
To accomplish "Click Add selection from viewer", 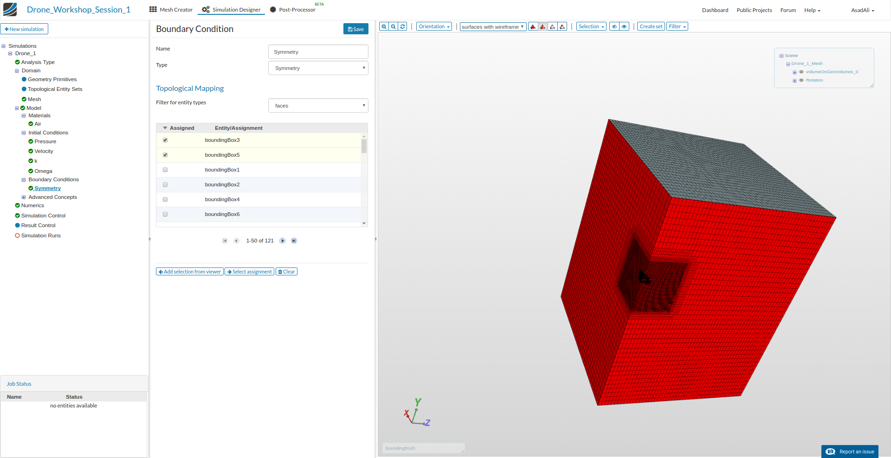I will pyautogui.click(x=190, y=272).
